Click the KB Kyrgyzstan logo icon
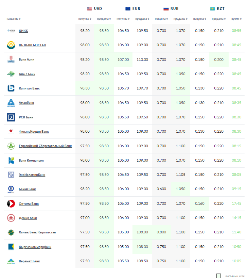This screenshot has height=280, width=249. point(11,45)
